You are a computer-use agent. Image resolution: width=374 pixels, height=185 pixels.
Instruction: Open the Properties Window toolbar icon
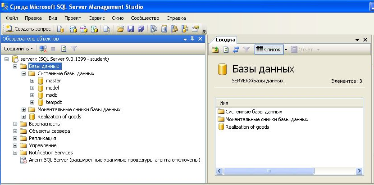[x=196, y=29]
